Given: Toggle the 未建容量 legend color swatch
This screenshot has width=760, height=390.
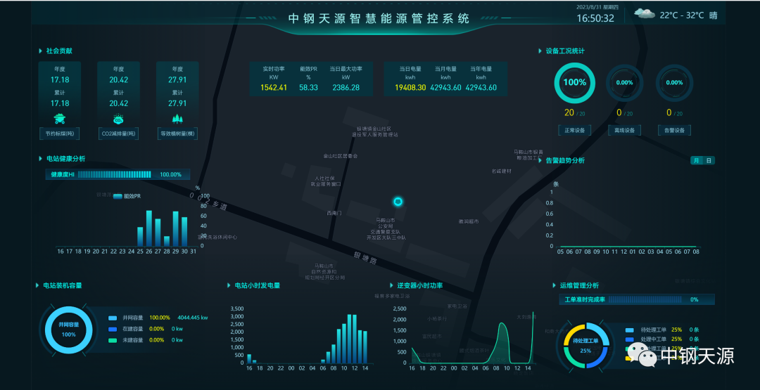Looking at the screenshot, I should point(113,340).
